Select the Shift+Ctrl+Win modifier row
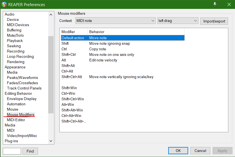Image resolution: width=235 pixels, height=157 pixels. tap(122, 99)
